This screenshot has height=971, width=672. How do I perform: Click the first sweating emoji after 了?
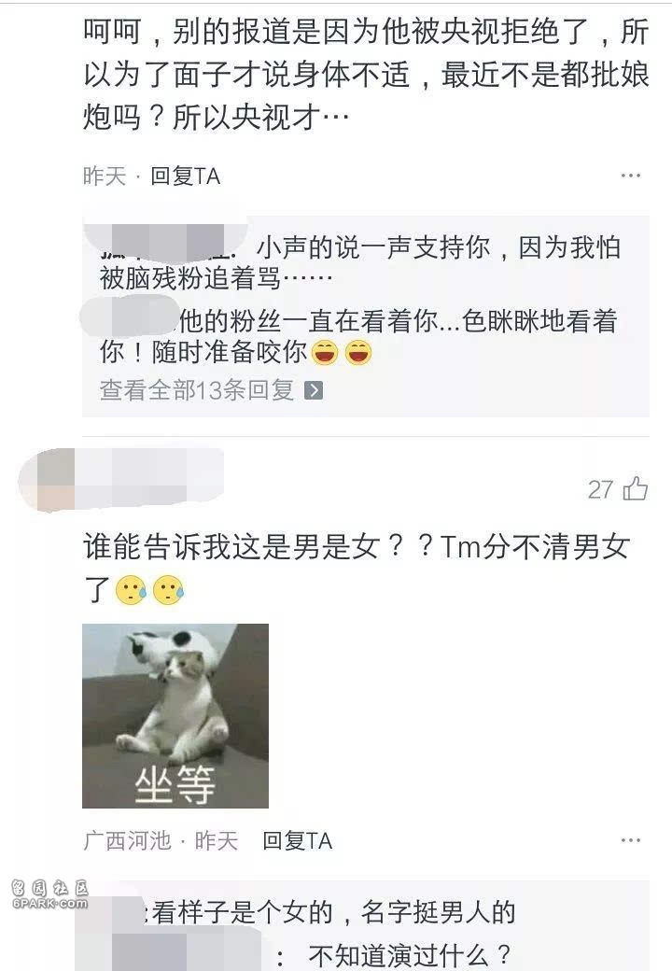[132, 590]
